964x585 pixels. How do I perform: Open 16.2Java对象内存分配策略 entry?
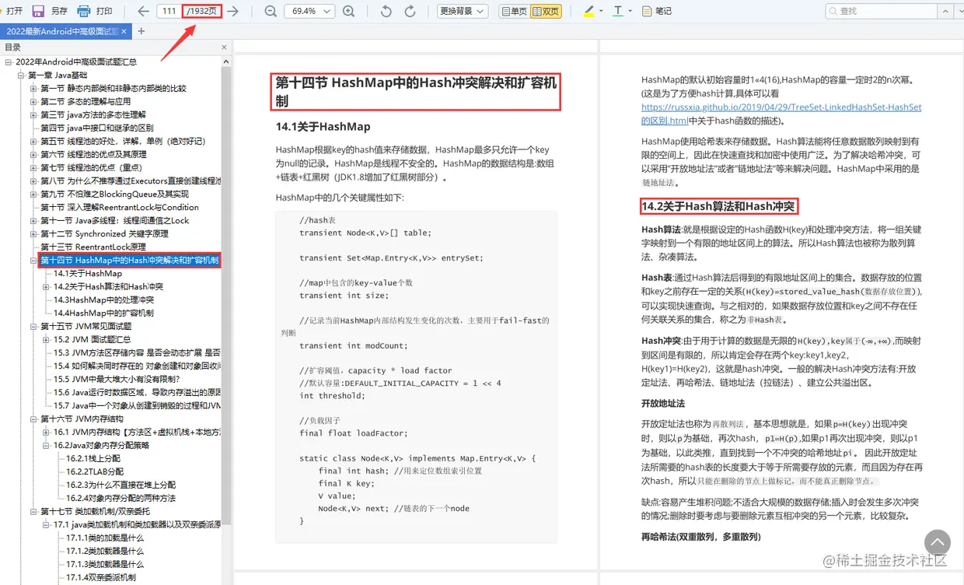tap(101, 445)
